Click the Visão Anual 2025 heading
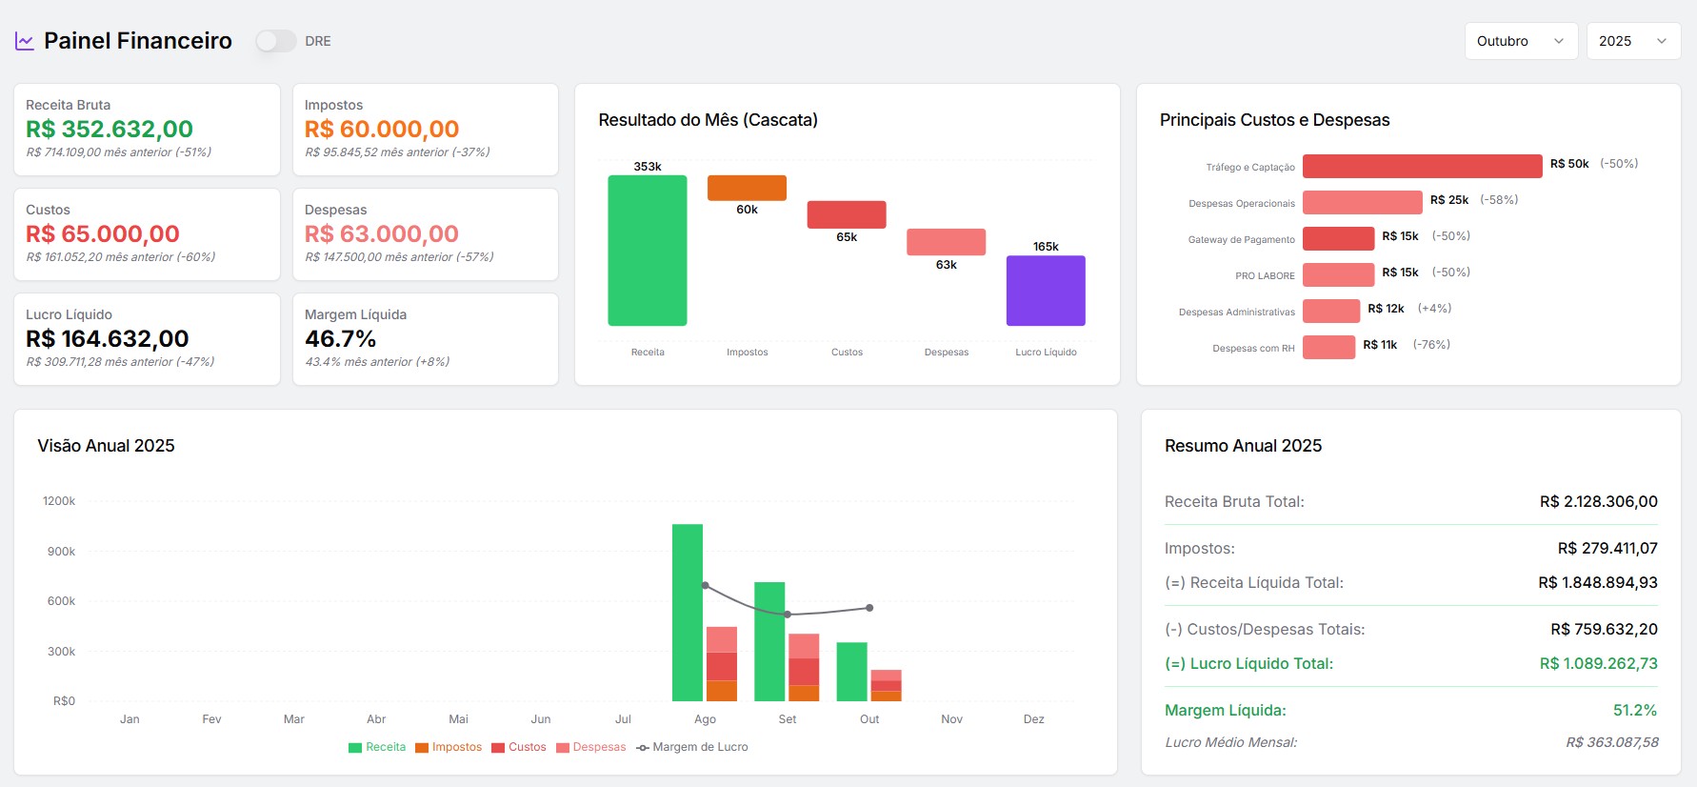This screenshot has height=787, width=1697. [107, 446]
